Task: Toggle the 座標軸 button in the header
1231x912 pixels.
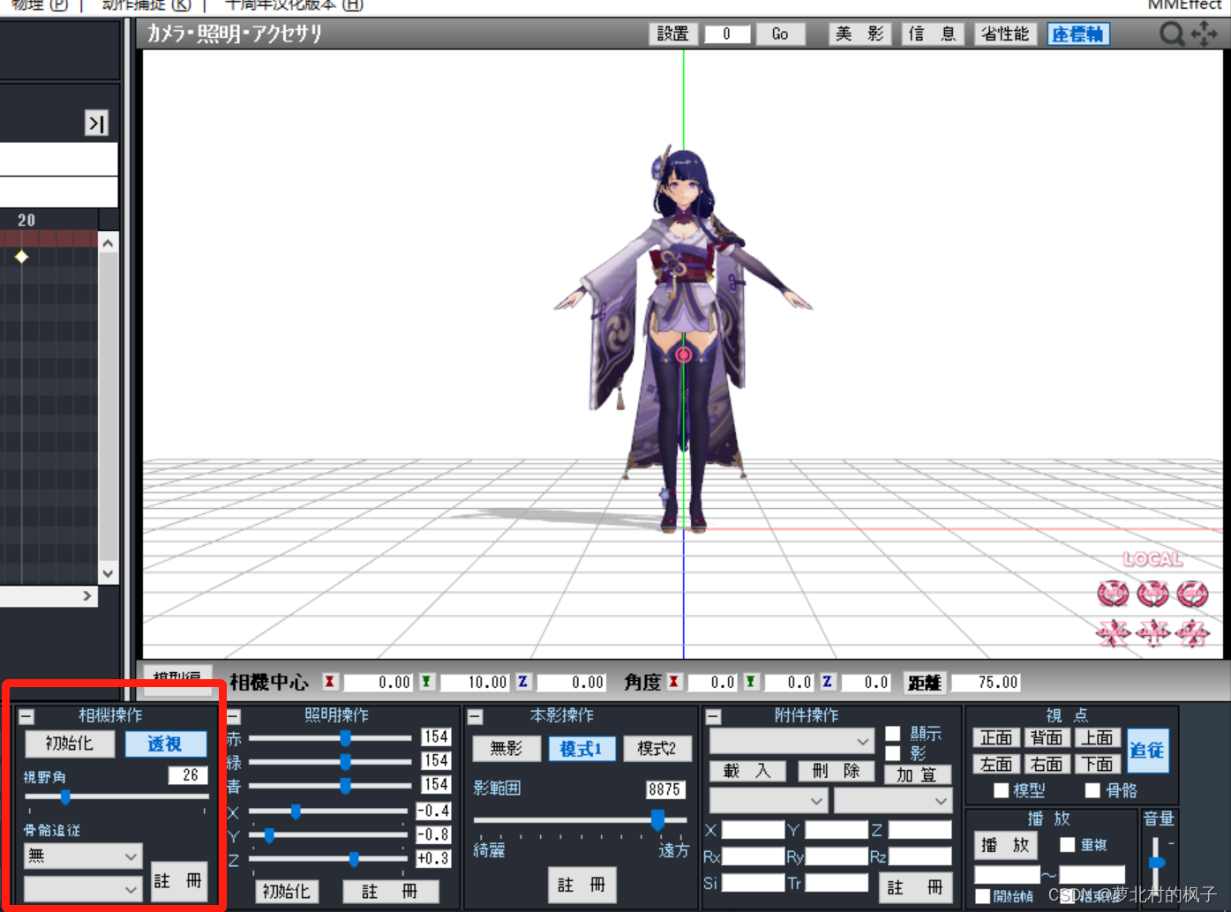Action: click(x=1078, y=34)
